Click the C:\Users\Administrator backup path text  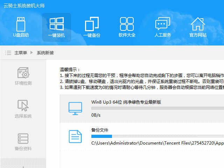click(x=157, y=143)
